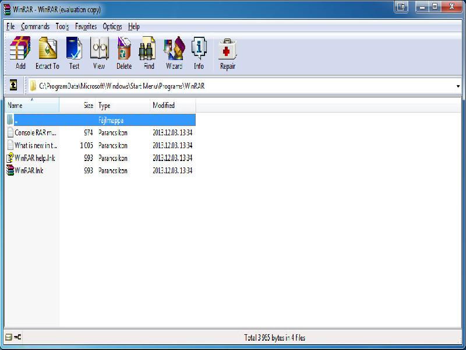Image resolution: width=466 pixels, height=350 pixels.
Task: Click the WinRAR title bar app icon
Action: point(7,9)
